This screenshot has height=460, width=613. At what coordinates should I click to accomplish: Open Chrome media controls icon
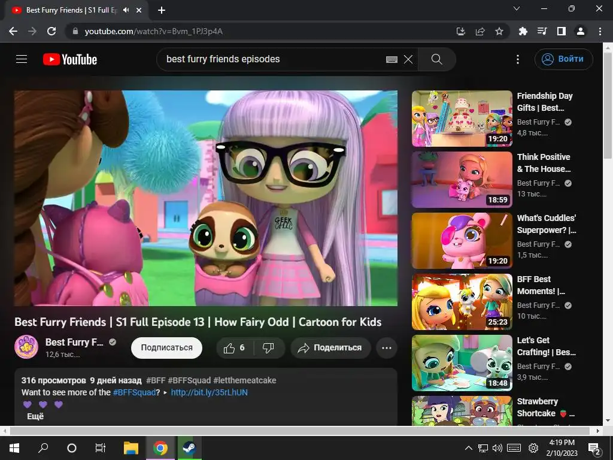tap(542, 31)
